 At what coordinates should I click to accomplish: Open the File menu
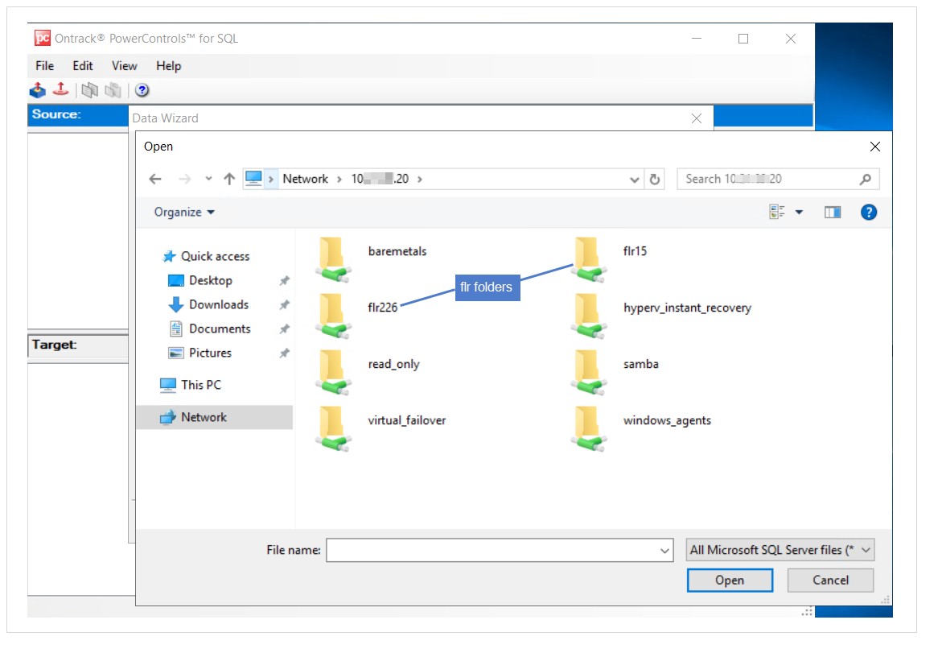pyautogui.click(x=44, y=66)
